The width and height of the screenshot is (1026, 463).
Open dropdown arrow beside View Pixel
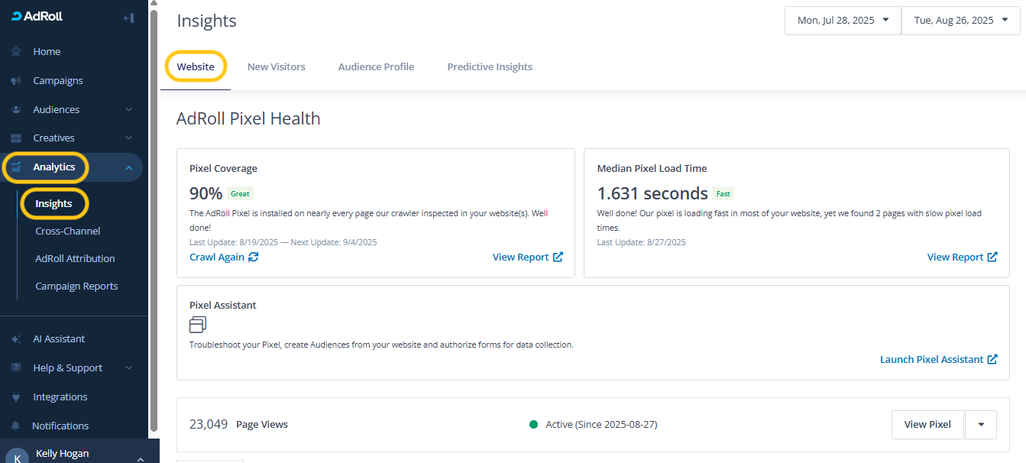[981, 425]
